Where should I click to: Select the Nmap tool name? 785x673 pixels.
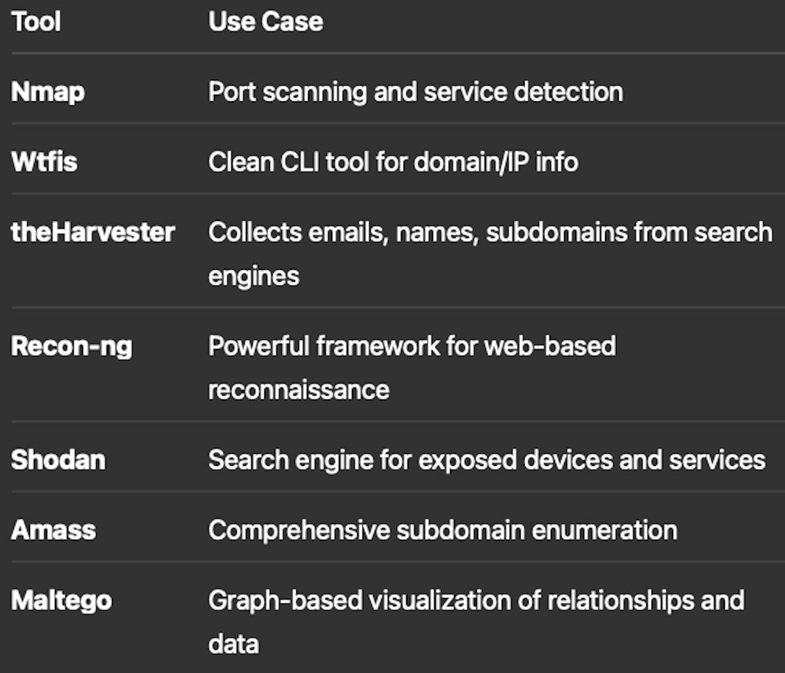click(48, 91)
